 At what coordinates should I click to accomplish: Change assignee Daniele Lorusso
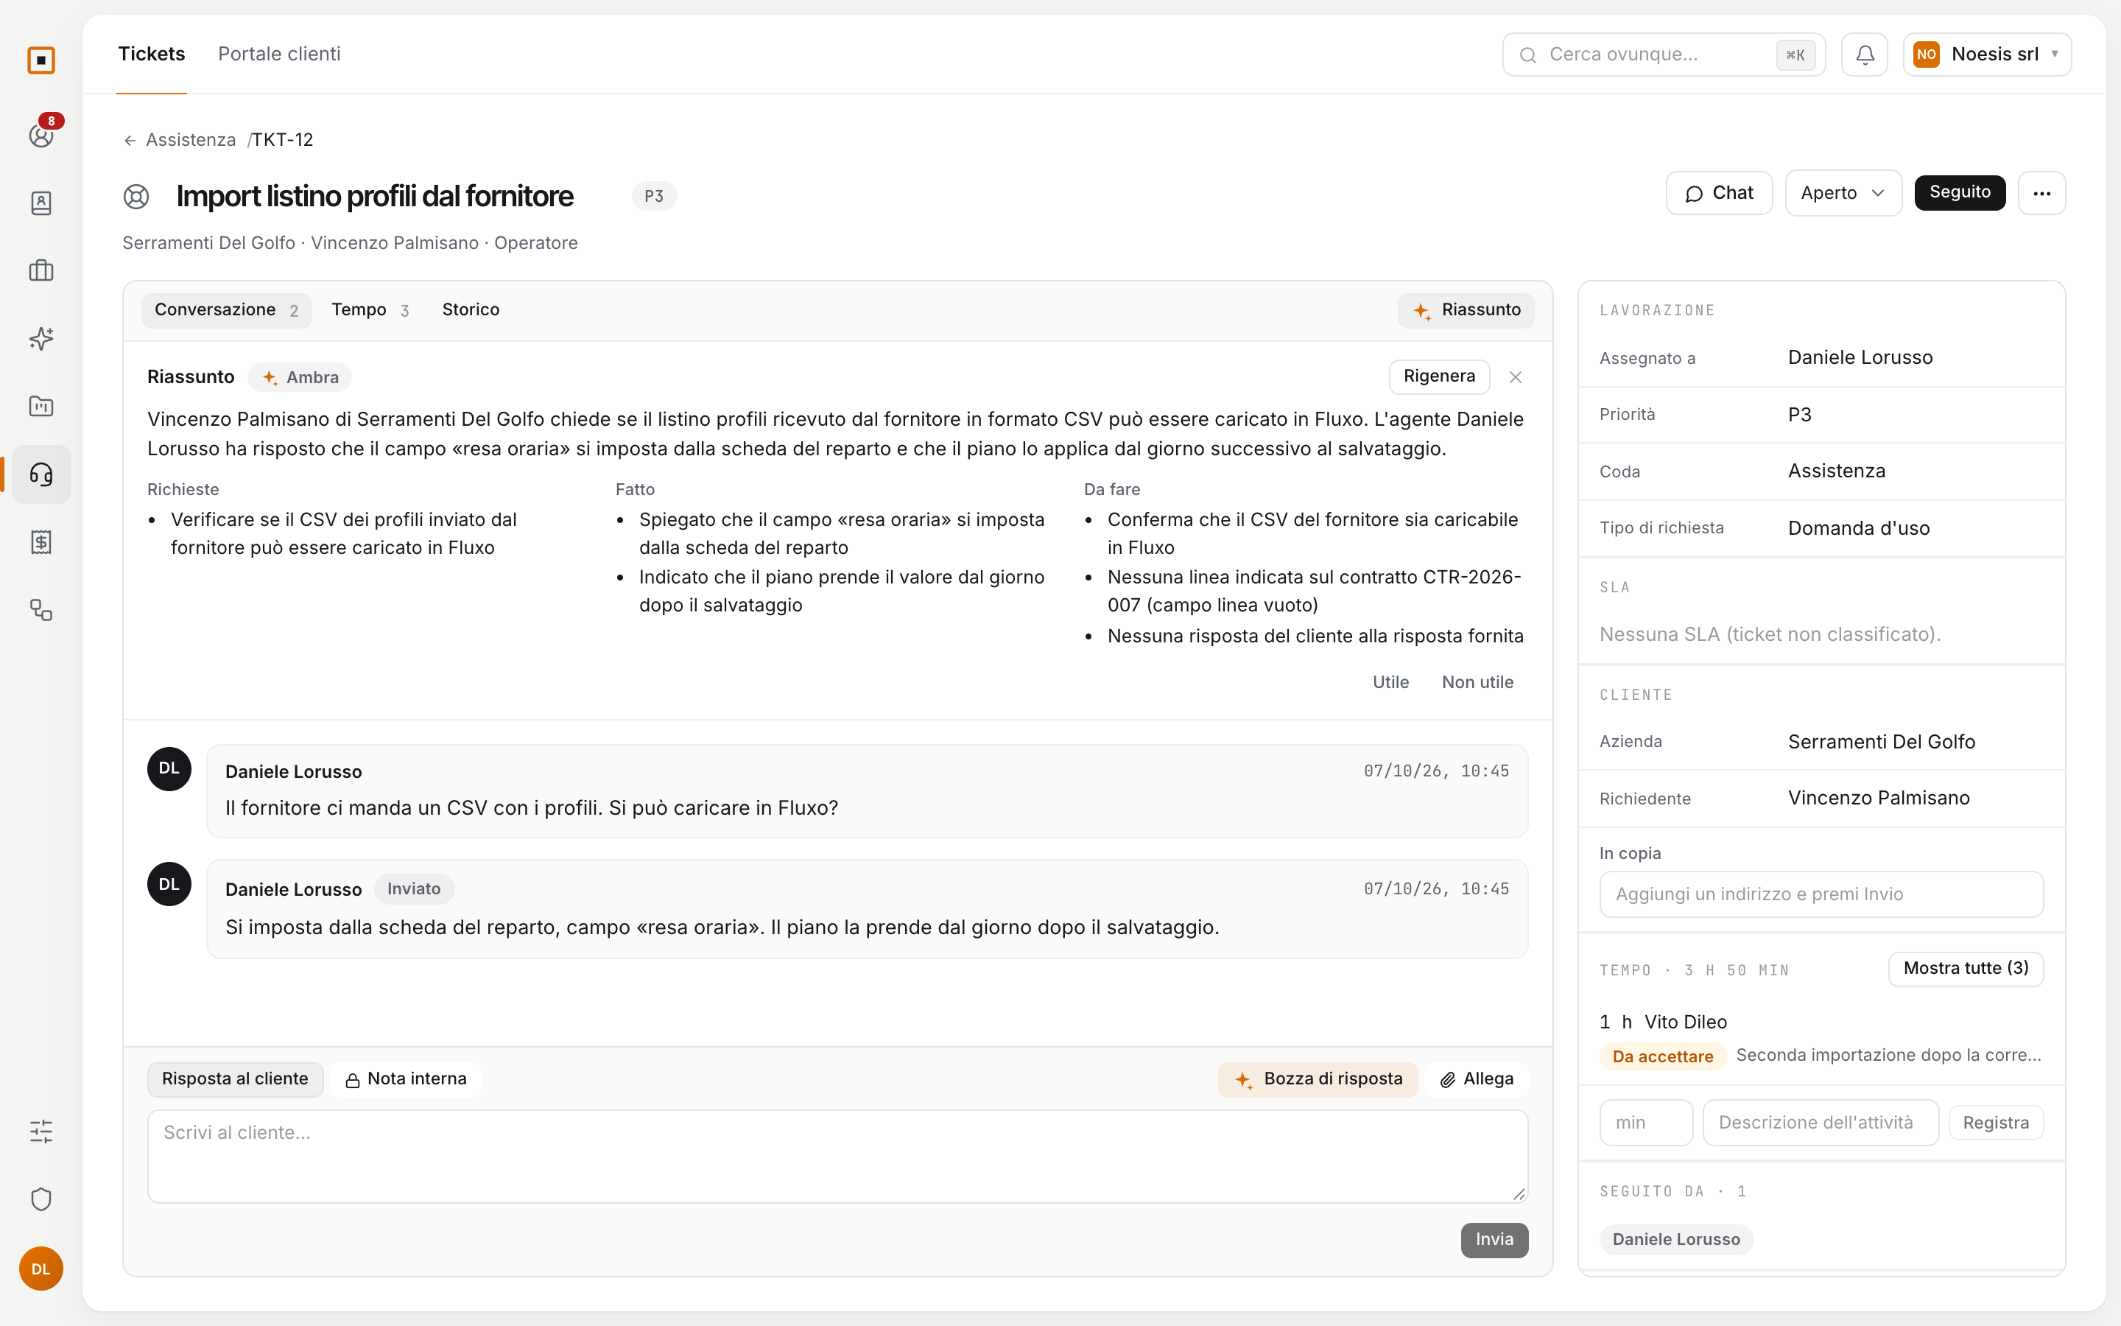[1860, 358]
